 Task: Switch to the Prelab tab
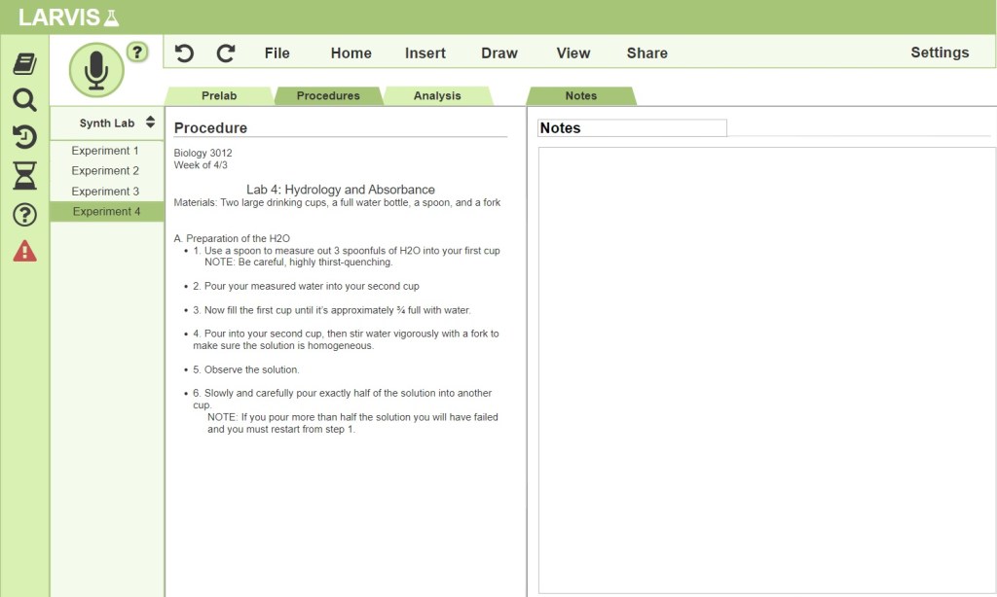click(x=219, y=96)
